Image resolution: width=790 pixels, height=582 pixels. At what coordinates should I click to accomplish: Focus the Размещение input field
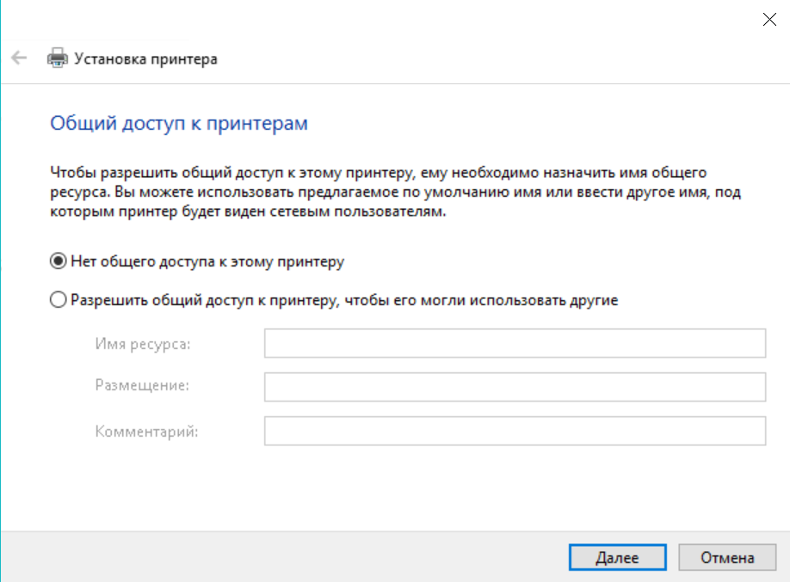[515, 387]
